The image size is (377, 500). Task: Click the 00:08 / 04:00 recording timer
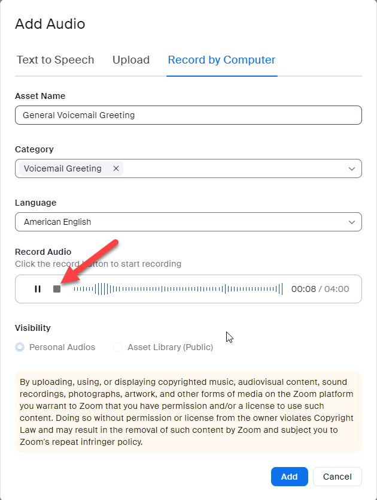click(x=320, y=289)
